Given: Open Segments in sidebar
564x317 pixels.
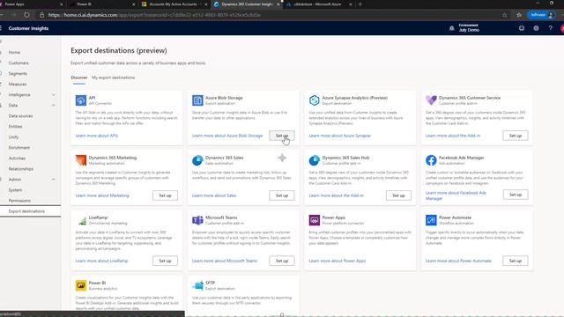Looking at the screenshot, I should pos(18,74).
